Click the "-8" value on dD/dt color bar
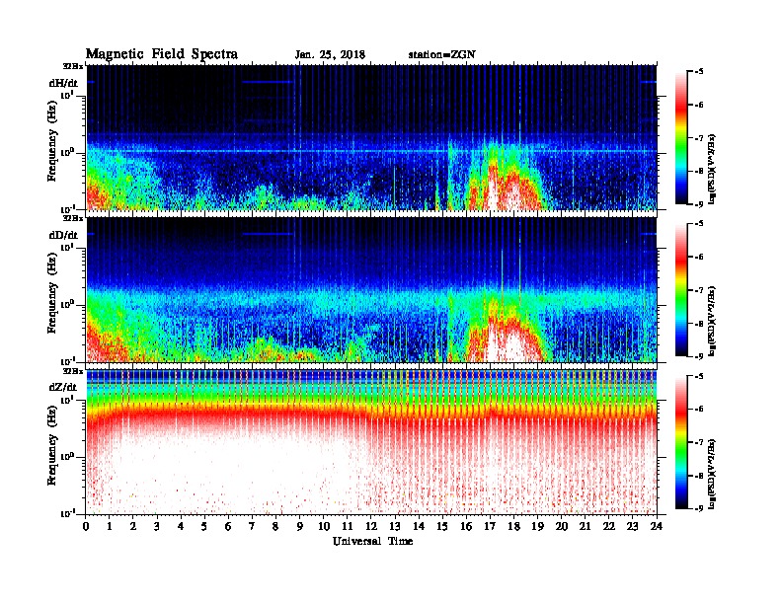Image resolution: width=782 pixels, height=604 pixels. tap(698, 323)
